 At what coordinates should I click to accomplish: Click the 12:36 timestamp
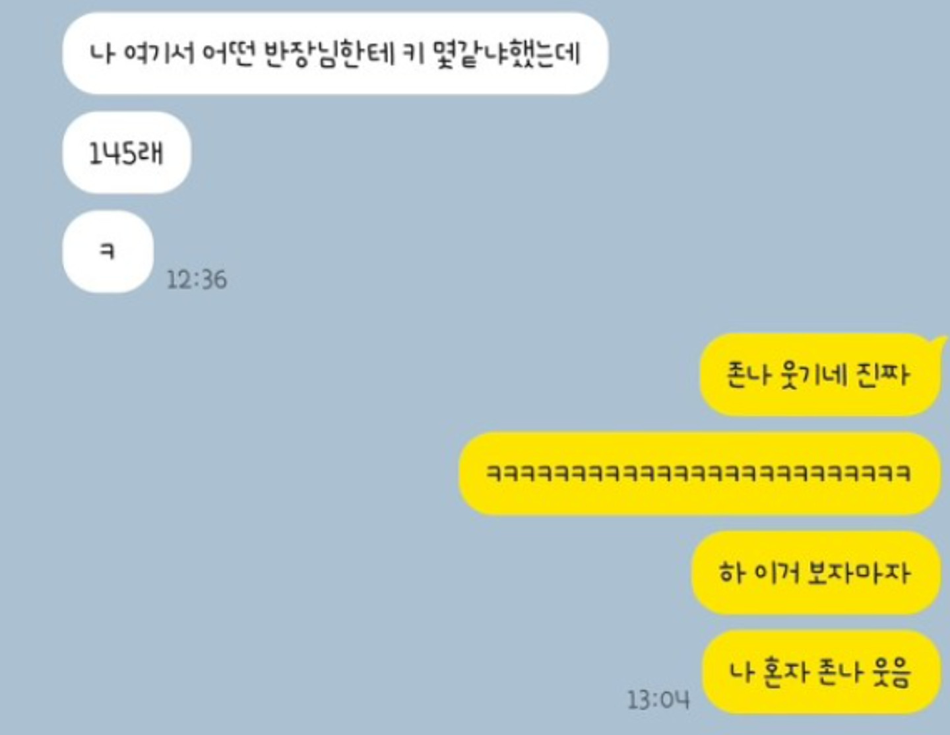[197, 279]
